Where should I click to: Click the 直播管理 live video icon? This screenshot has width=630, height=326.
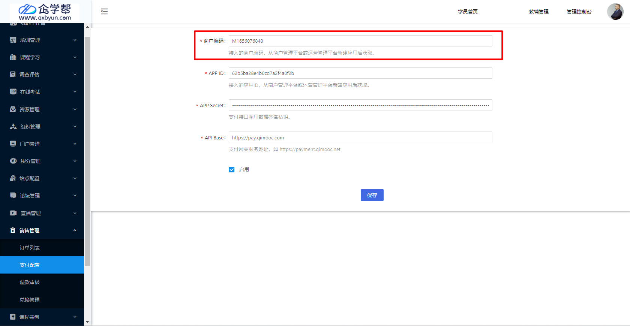click(x=13, y=213)
